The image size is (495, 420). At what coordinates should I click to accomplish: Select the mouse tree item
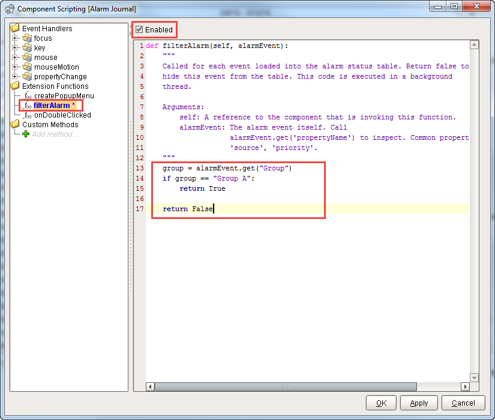(x=46, y=58)
